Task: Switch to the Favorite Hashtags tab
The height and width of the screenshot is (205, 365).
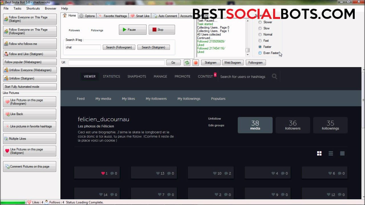Action: coord(113,16)
